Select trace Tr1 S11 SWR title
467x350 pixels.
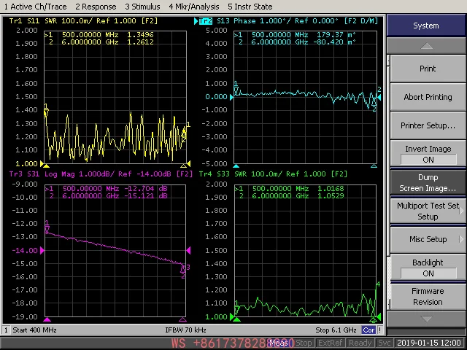[83, 21]
